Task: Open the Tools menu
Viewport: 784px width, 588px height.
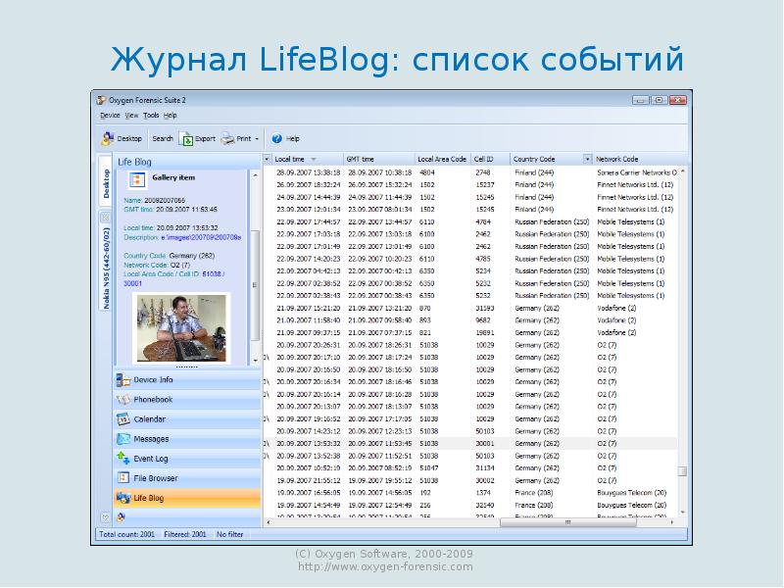Action: 150,116
